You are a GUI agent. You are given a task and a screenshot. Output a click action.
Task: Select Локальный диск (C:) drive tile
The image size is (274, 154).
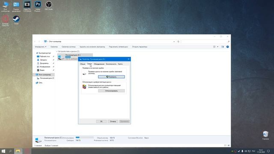pos(75,57)
